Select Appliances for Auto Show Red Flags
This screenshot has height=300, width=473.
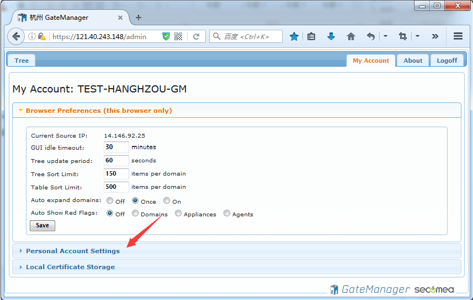[x=178, y=214]
